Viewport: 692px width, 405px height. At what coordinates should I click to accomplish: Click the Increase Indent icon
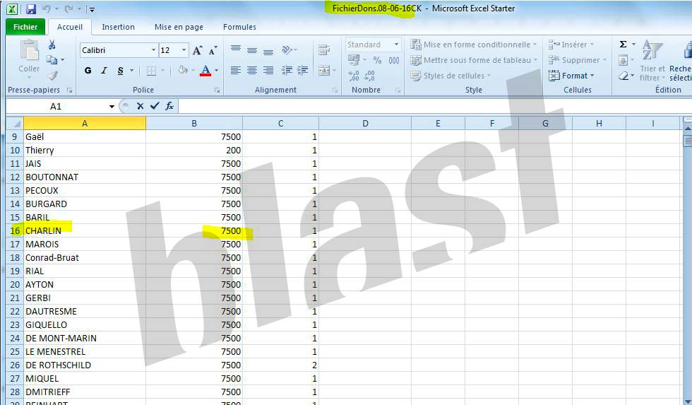[x=303, y=70]
